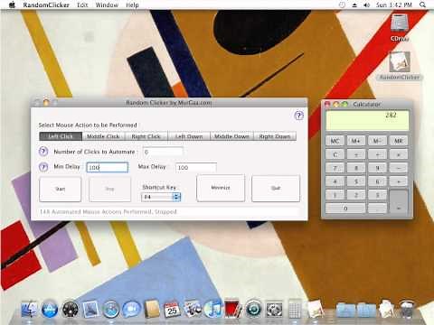Click the menu bar clock Sun 3:42 PM
Image resolution: width=434 pixels, height=325 pixels.
click(x=394, y=5)
